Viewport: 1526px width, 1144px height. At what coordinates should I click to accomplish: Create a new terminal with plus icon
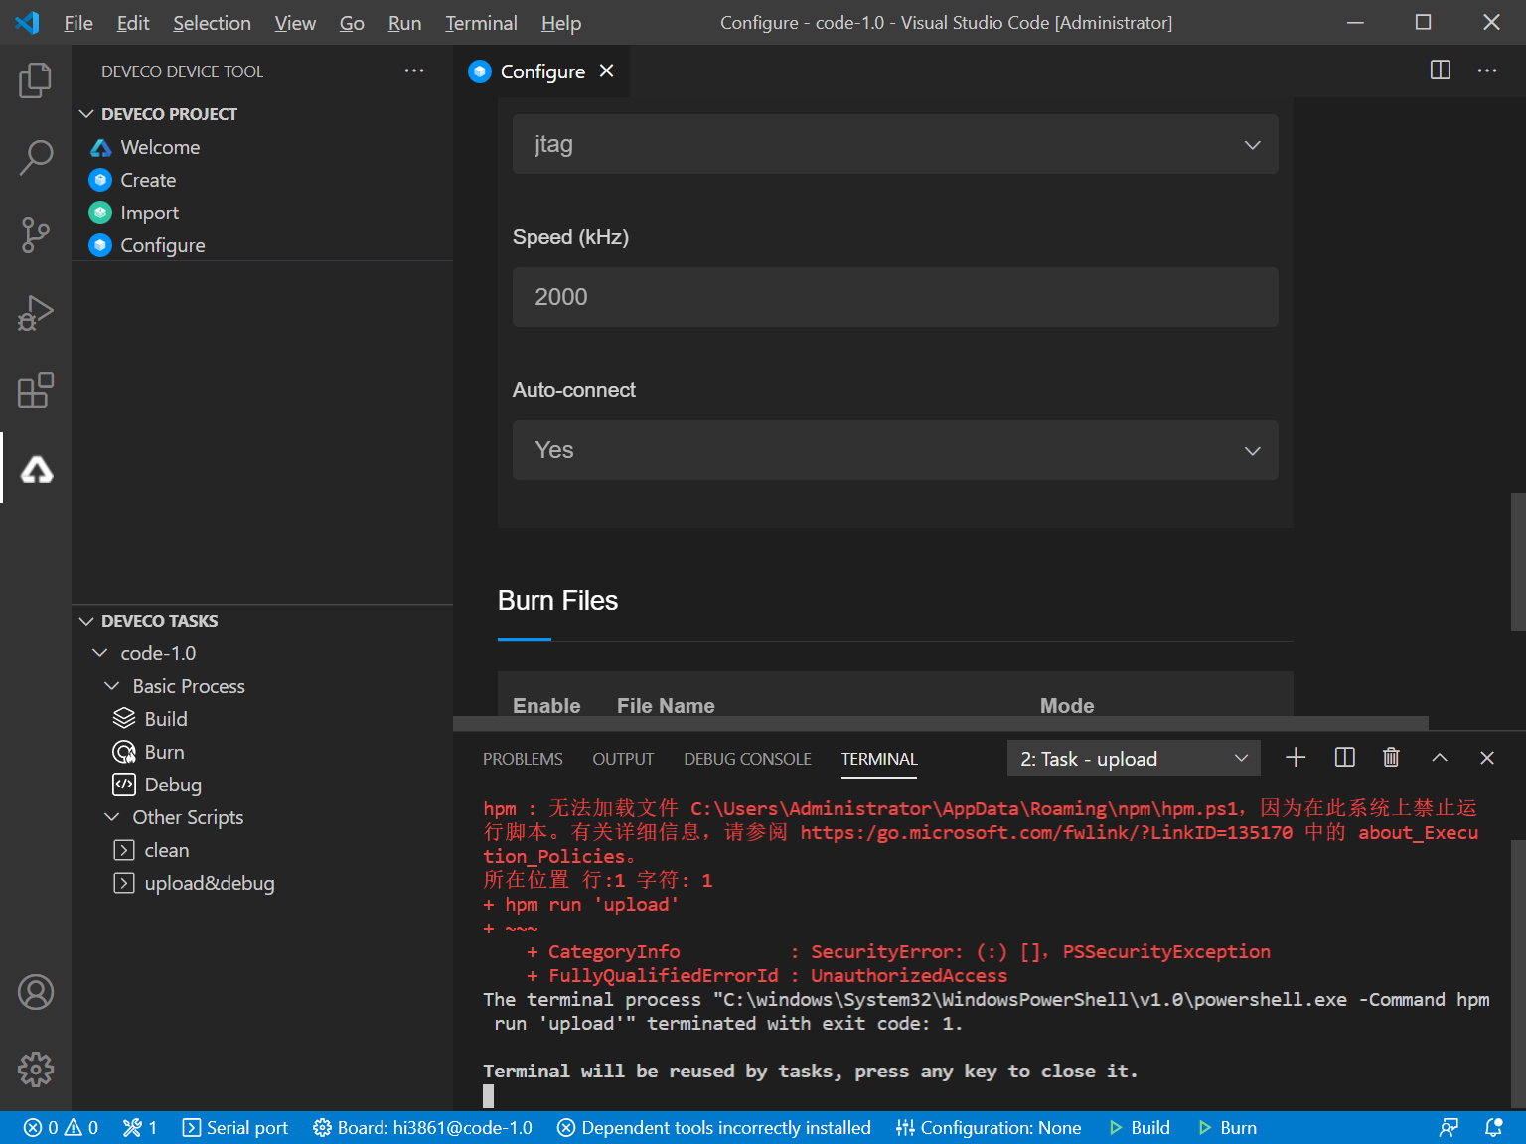(x=1296, y=758)
